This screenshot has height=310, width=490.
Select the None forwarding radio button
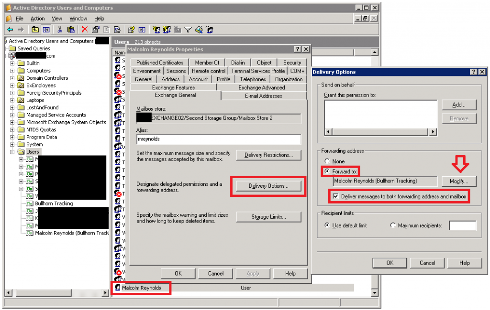(327, 161)
